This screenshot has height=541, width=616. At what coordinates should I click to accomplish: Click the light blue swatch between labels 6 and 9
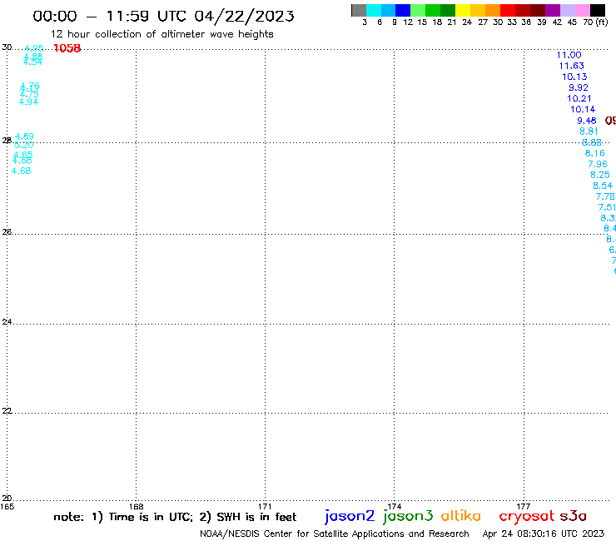click(388, 10)
